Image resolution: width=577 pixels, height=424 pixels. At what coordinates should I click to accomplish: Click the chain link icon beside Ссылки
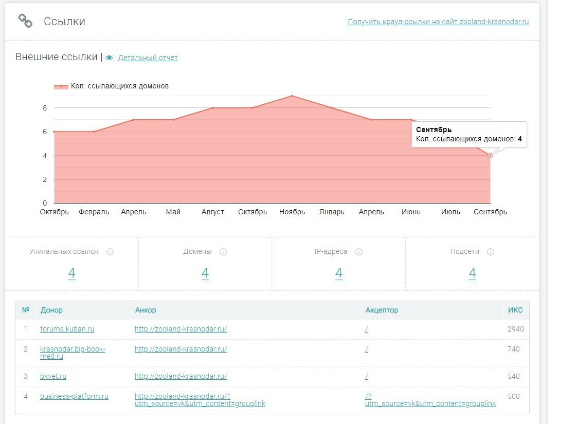[25, 21]
